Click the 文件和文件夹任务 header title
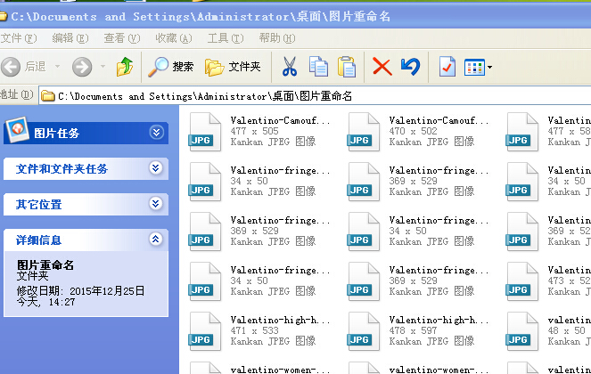The height and width of the screenshot is (374, 591). [x=62, y=168]
